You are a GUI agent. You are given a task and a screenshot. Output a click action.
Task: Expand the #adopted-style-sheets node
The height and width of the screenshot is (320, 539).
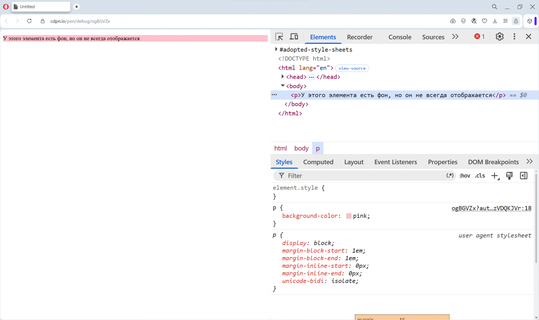276,49
